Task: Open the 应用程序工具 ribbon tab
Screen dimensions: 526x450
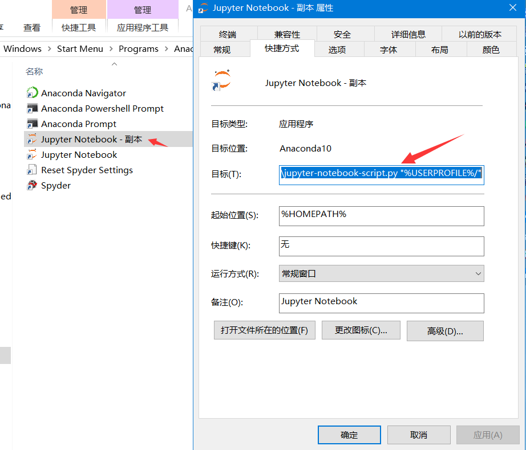Action: 143,27
